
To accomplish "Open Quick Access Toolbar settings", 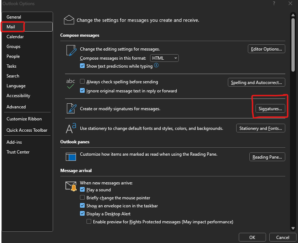I will [x=27, y=130].
